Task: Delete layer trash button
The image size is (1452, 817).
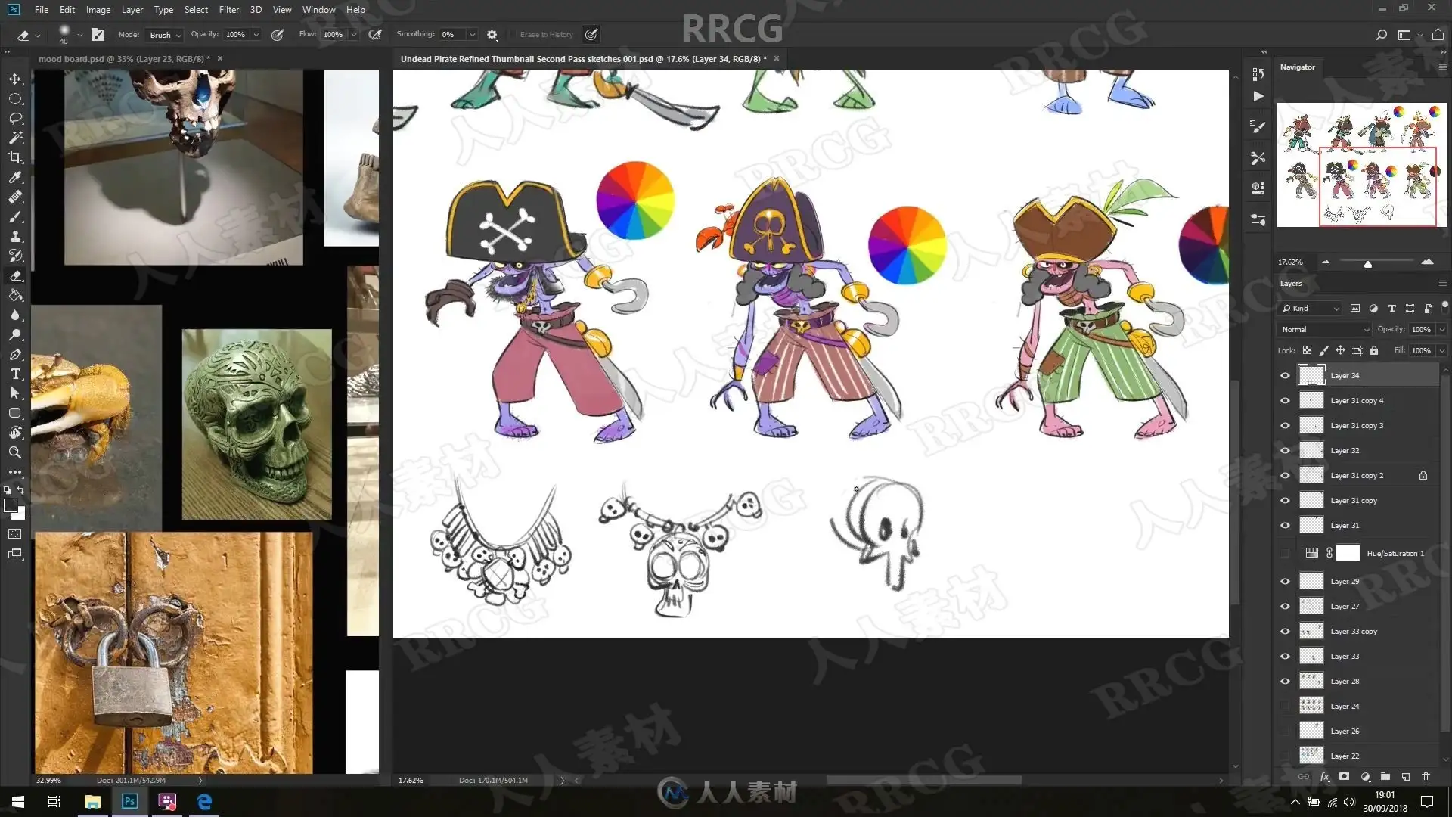Action: coord(1426,777)
